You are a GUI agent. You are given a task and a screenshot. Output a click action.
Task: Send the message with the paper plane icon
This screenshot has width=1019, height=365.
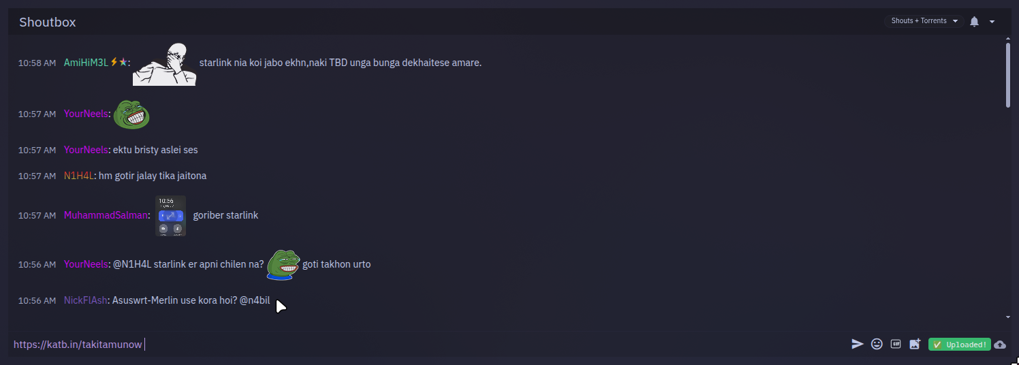(x=858, y=345)
